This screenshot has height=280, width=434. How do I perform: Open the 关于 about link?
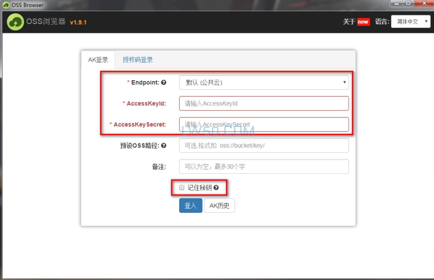[349, 22]
